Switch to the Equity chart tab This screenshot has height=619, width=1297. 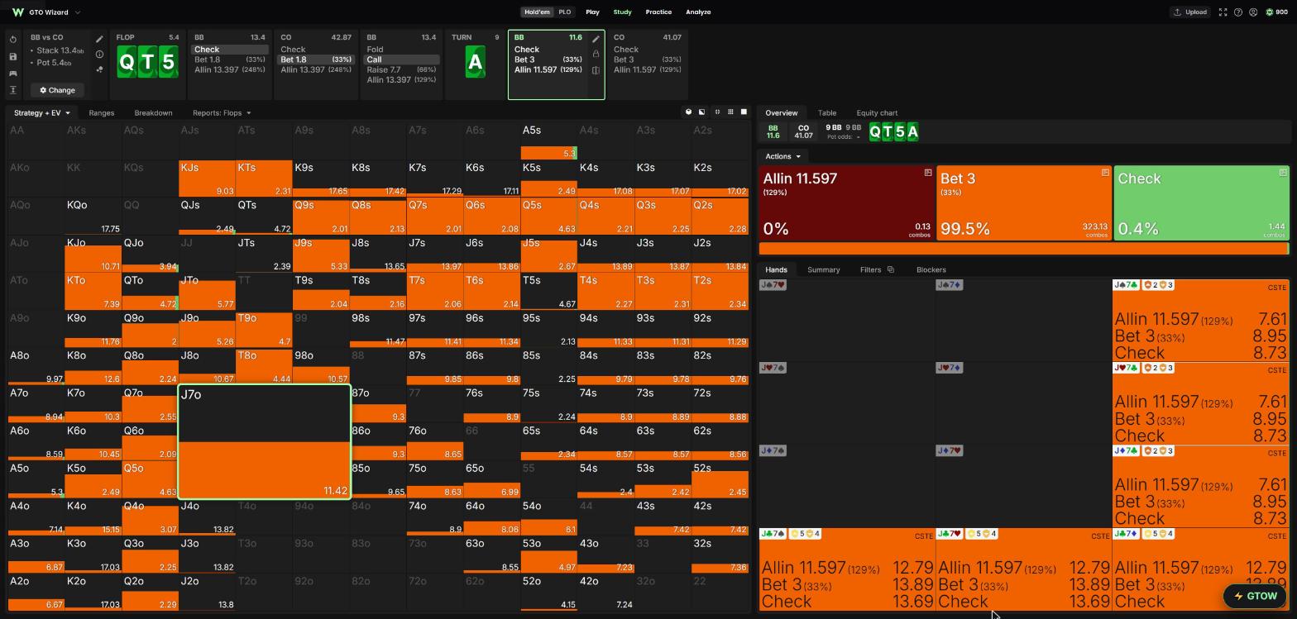coord(877,113)
